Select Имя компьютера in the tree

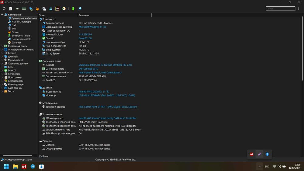[19, 22]
